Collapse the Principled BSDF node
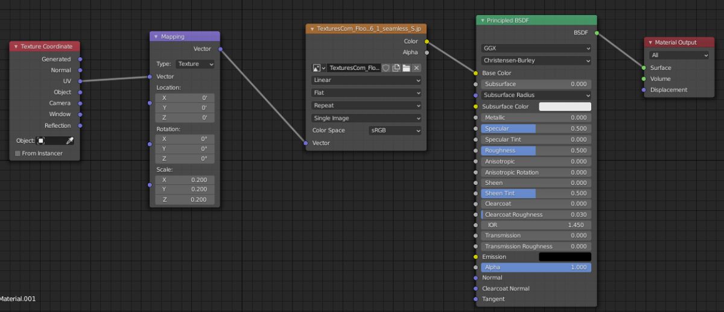The height and width of the screenshot is (312, 724). point(483,20)
